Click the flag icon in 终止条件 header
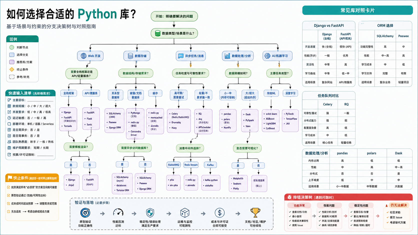The width and height of the screenshot is (418, 235). [10, 178]
